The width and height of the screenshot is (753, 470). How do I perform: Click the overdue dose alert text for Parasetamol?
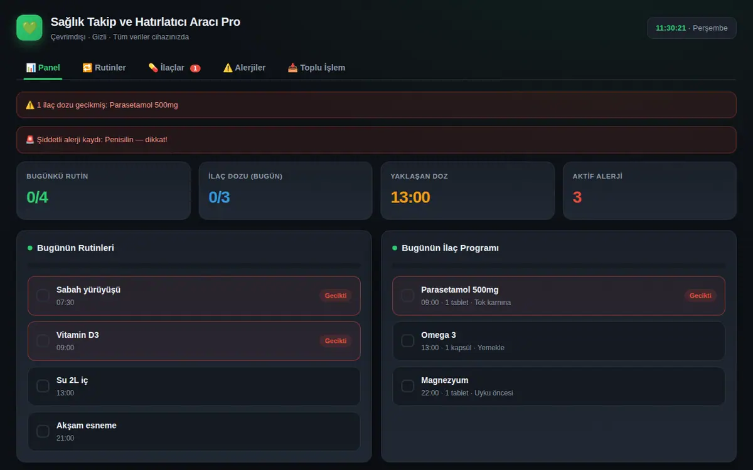coord(107,105)
